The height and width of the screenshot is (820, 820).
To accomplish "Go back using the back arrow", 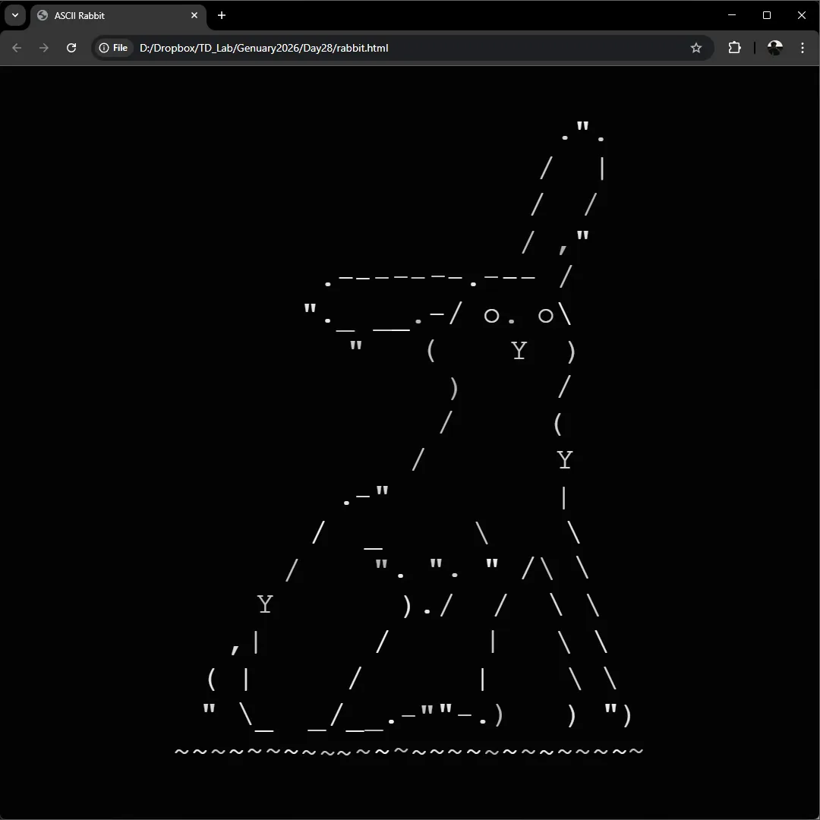I will (x=17, y=48).
